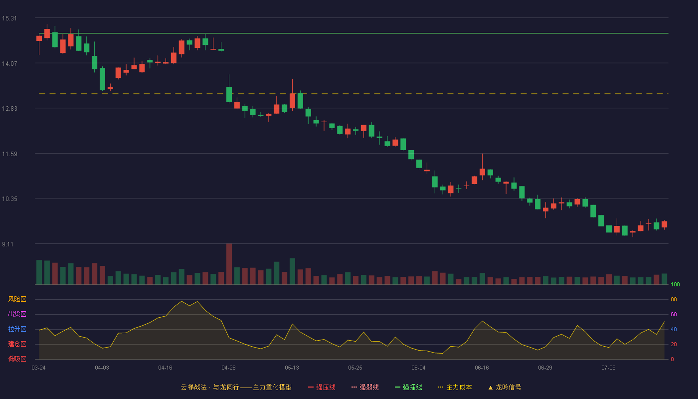Click the 07-09 date label
Image resolution: width=698 pixels, height=399 pixels.
click(x=608, y=368)
